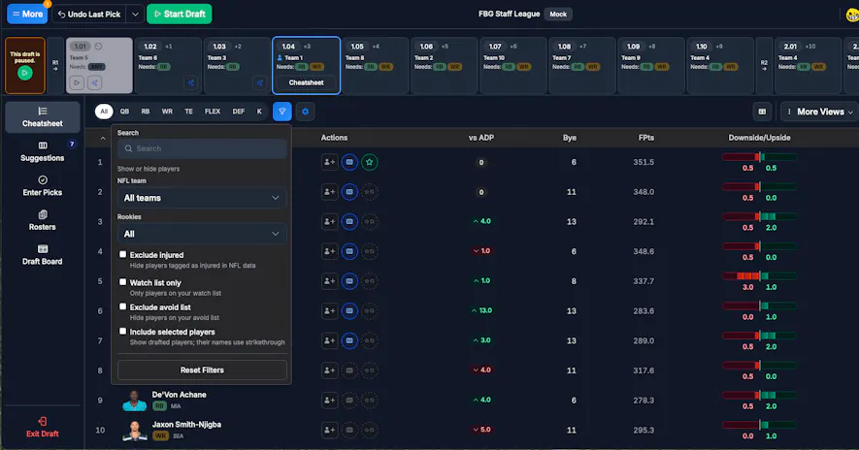Open the More Views dropdown

pyautogui.click(x=819, y=112)
